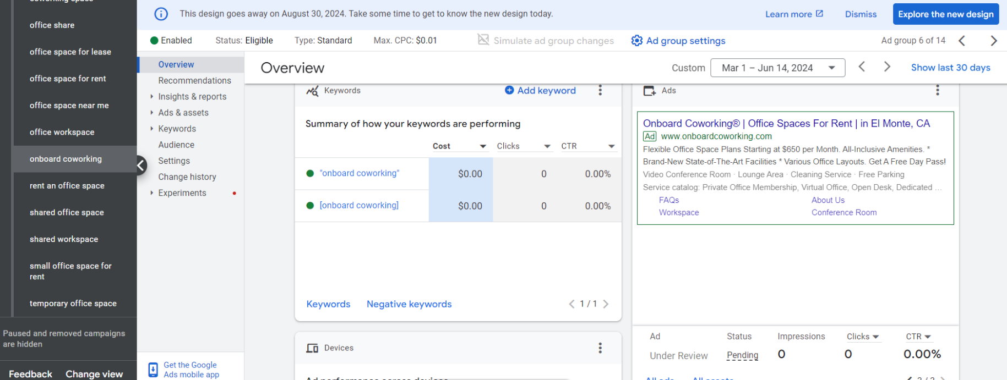The height and width of the screenshot is (380, 1007).
Task: Open the Devices card three-dot menu
Action: [600, 348]
